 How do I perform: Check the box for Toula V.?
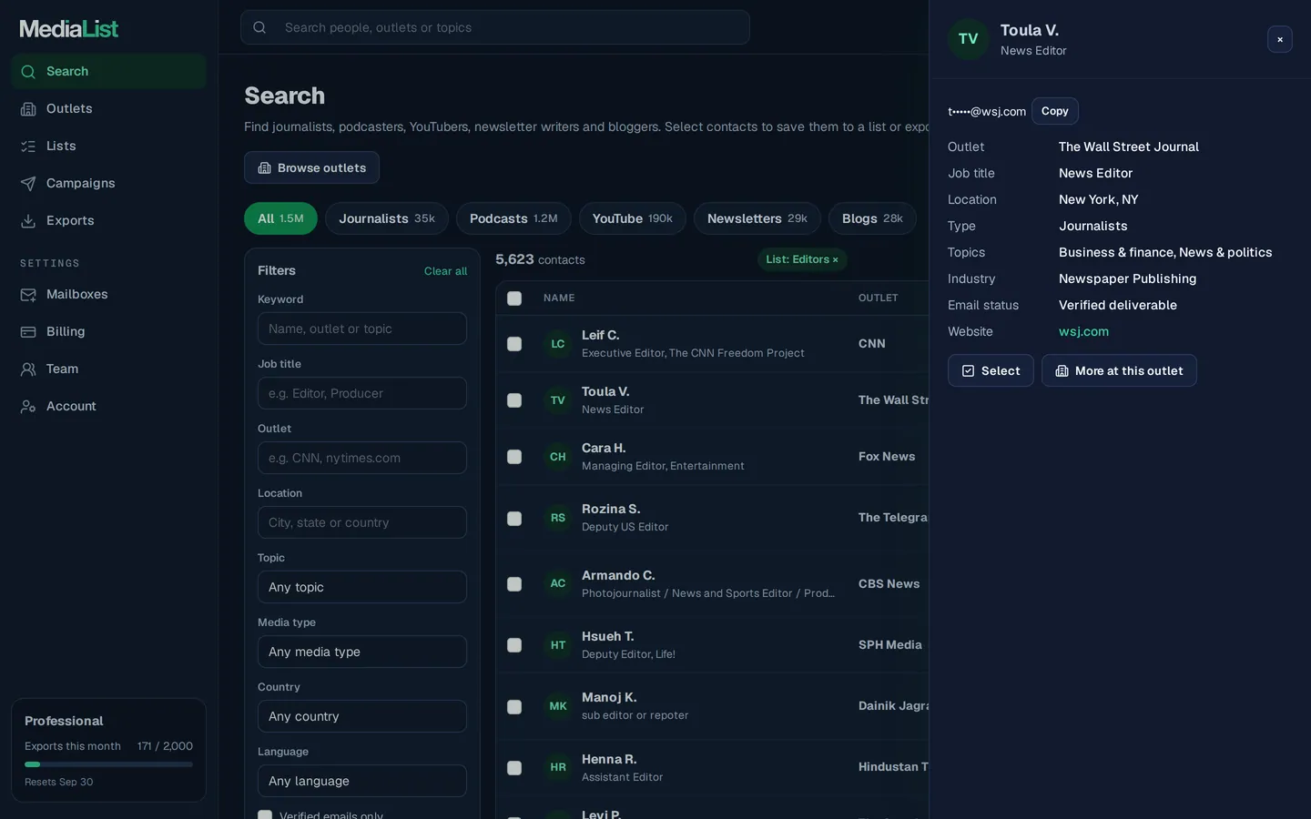pyautogui.click(x=514, y=400)
